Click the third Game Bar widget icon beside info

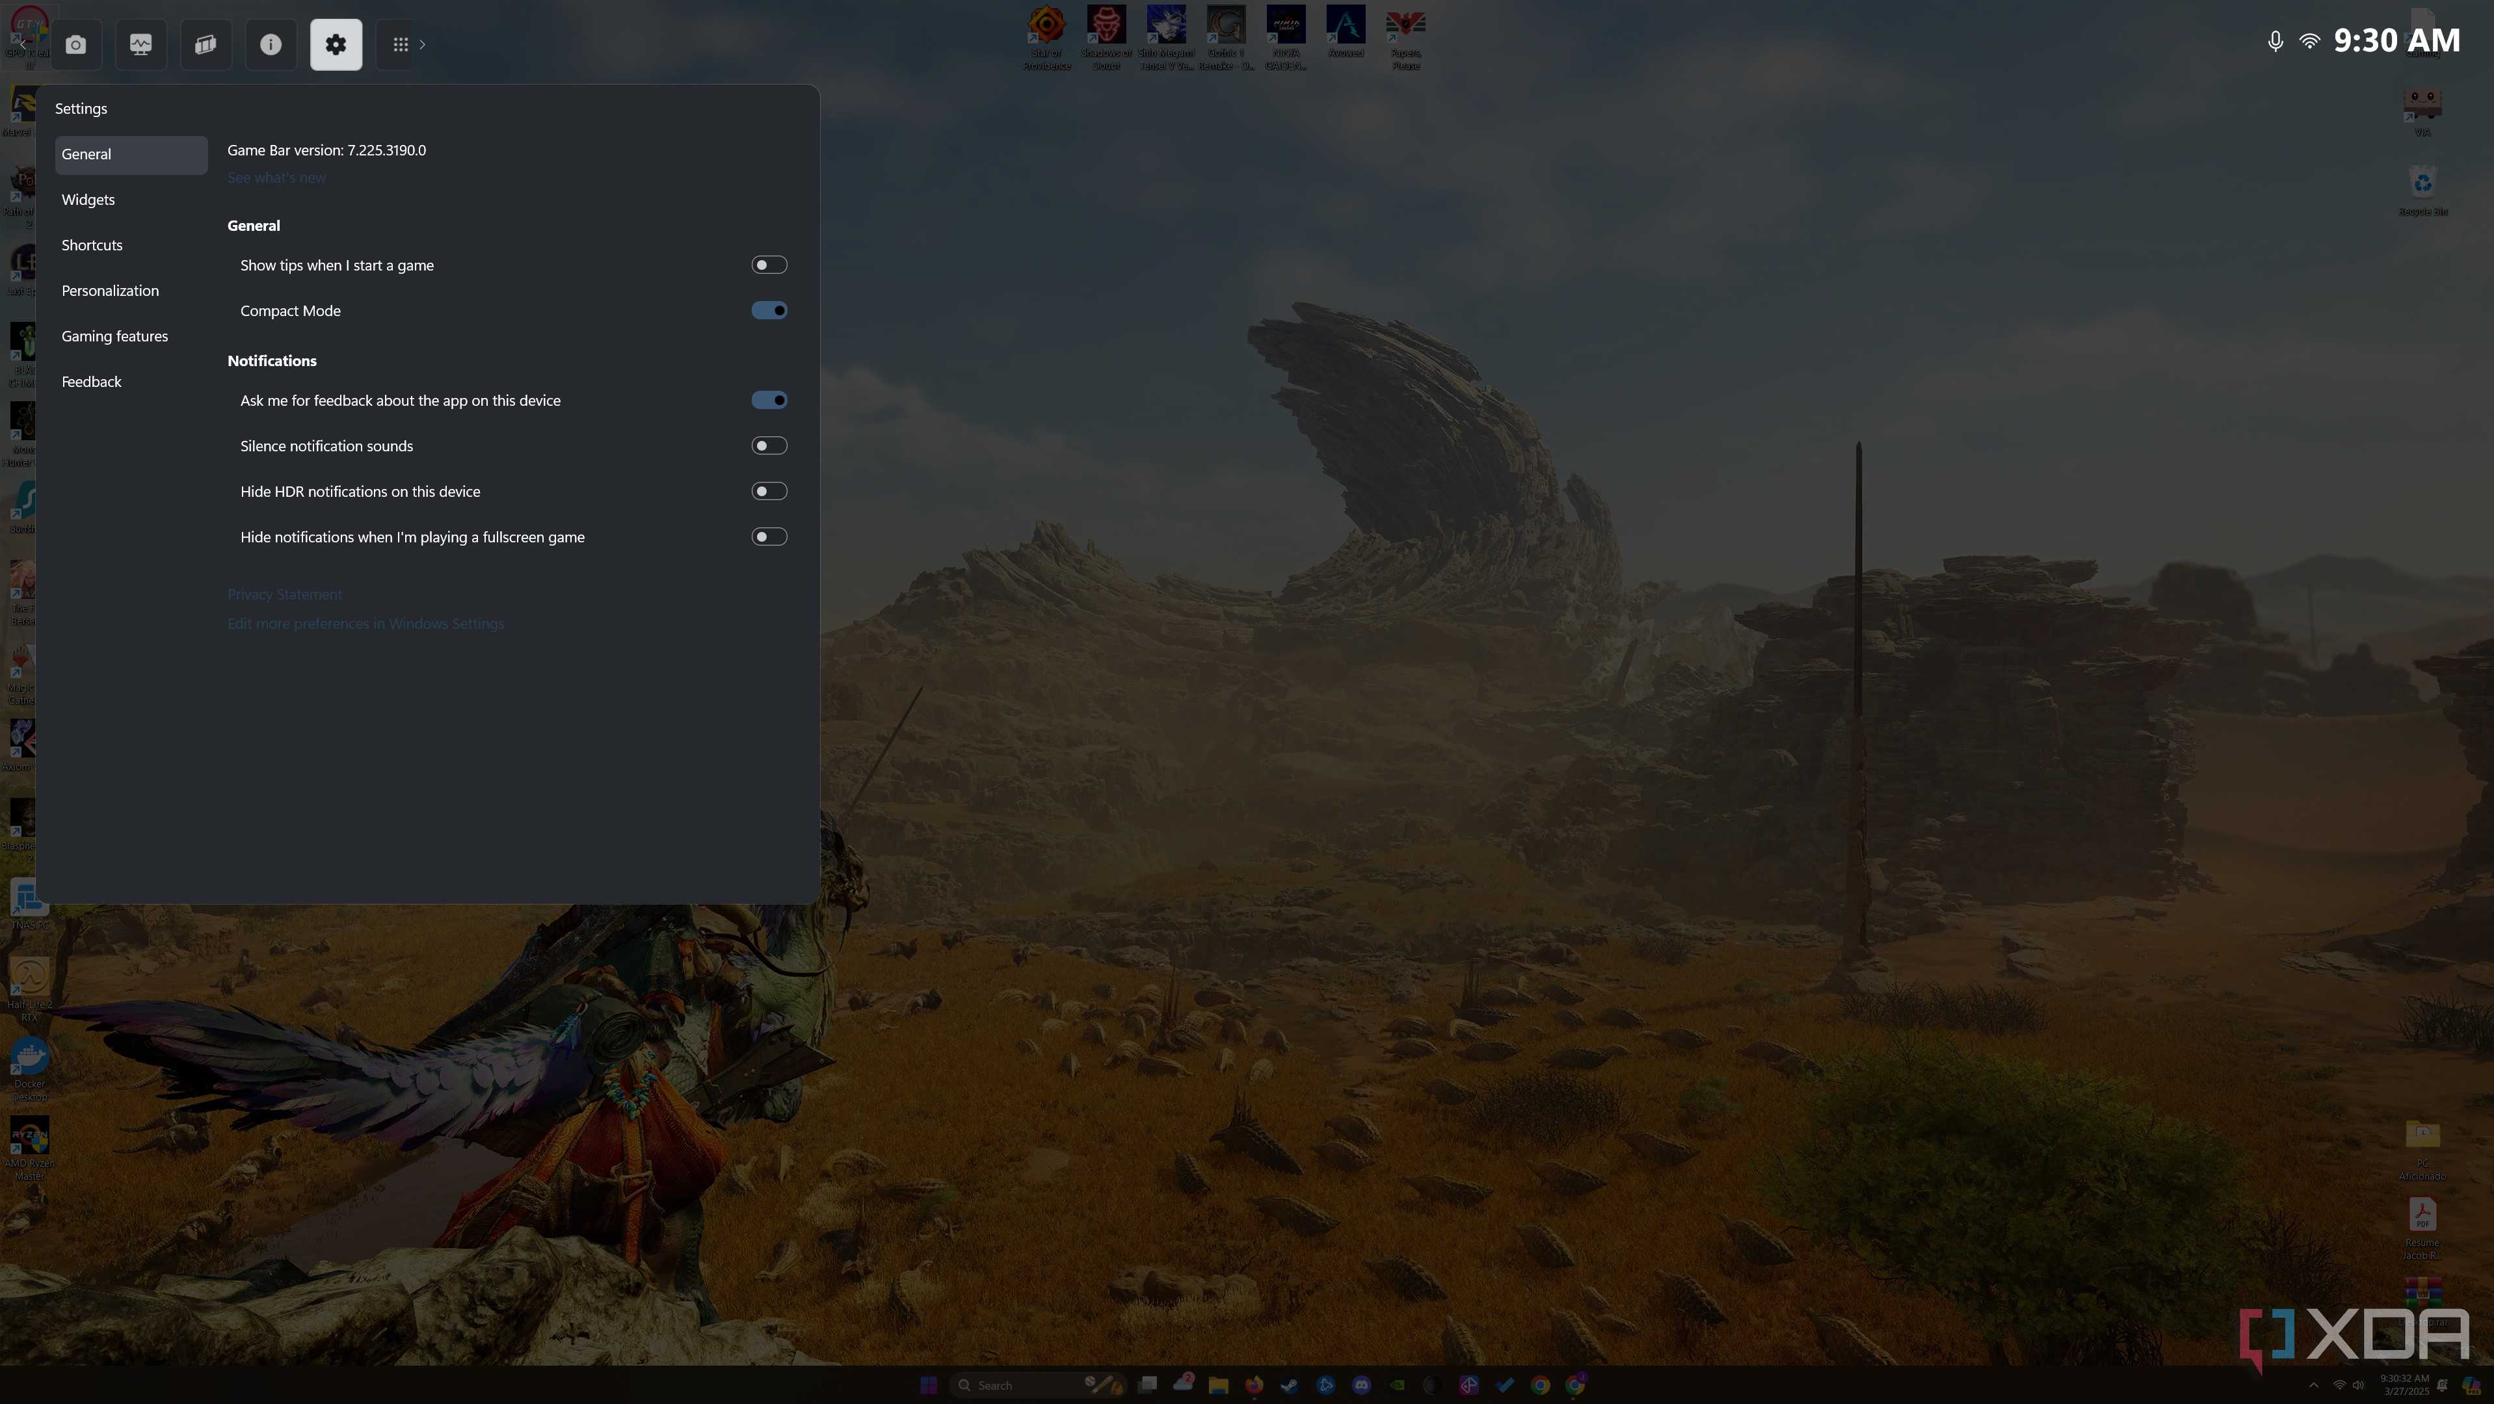tap(206, 44)
